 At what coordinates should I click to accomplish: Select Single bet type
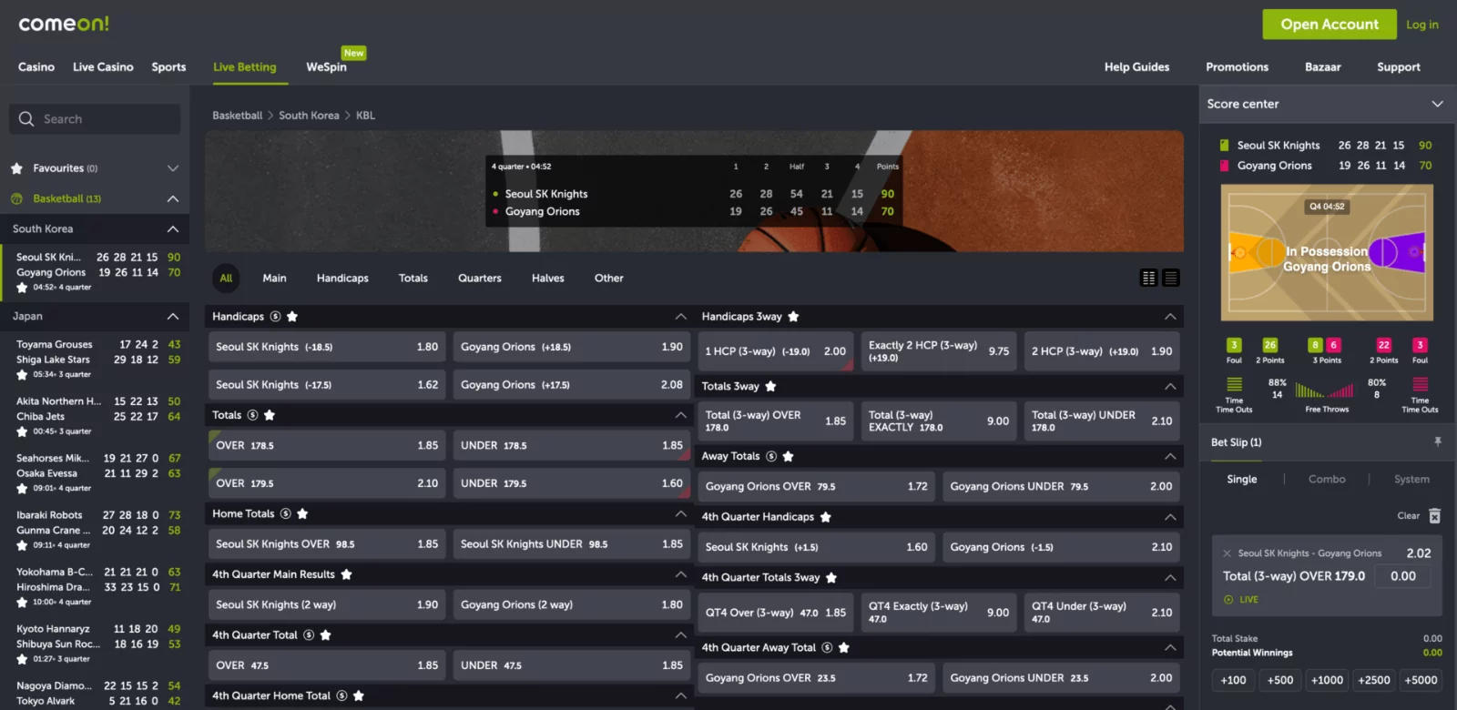(x=1241, y=480)
